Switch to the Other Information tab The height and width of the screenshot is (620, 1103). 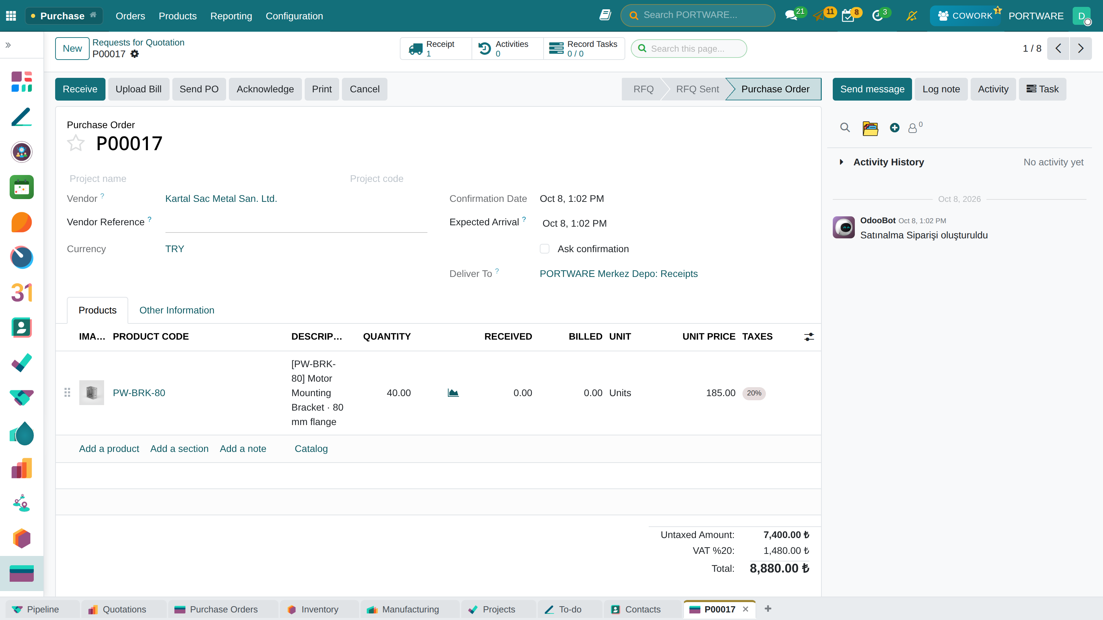coord(176,310)
